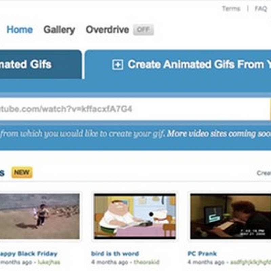Open the Terms link
This screenshot has width=271, height=271.
click(231, 9)
